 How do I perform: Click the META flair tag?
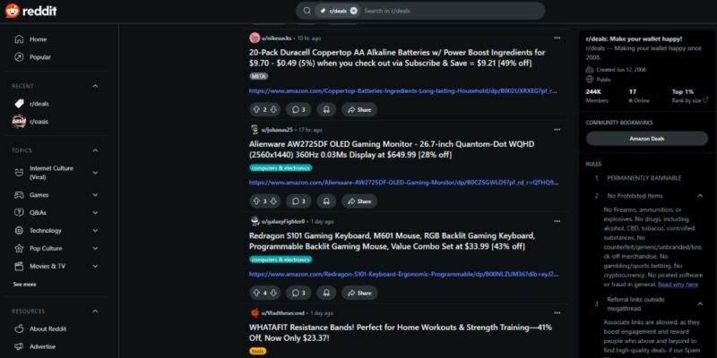tap(259, 76)
